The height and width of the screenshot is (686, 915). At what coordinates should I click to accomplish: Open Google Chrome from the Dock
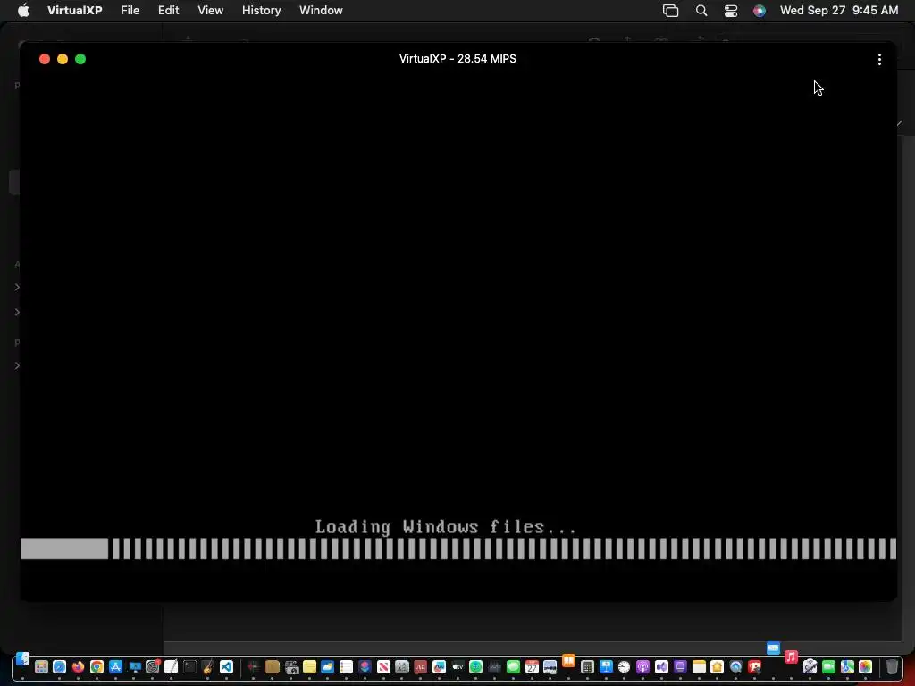coord(97,666)
